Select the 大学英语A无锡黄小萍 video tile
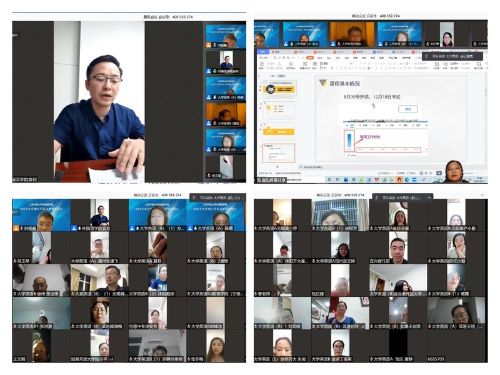Image resolution: width=500 pixels, height=375 pixels. pos(282,215)
